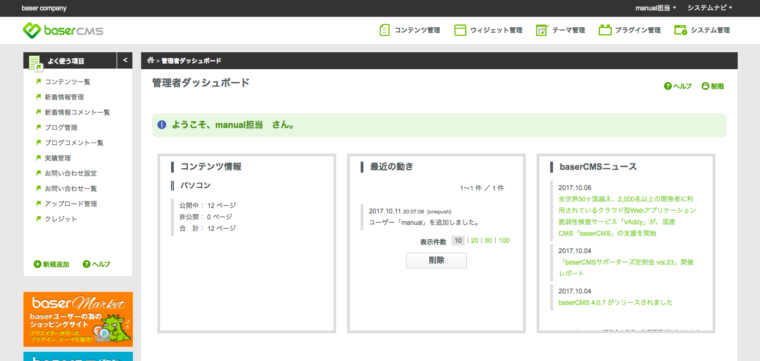The image size is (760, 361).
Task: Open コンテンツ管理 menu icon
Action: pos(385,30)
